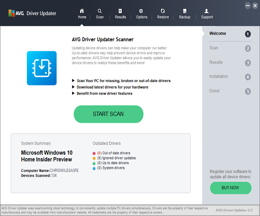Click the AVG logo icon
The image size is (260, 216).
[x=11, y=13]
